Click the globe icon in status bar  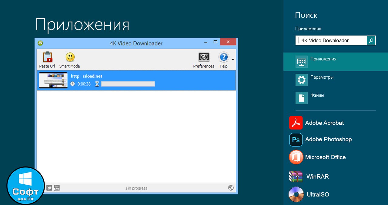pyautogui.click(x=231, y=188)
